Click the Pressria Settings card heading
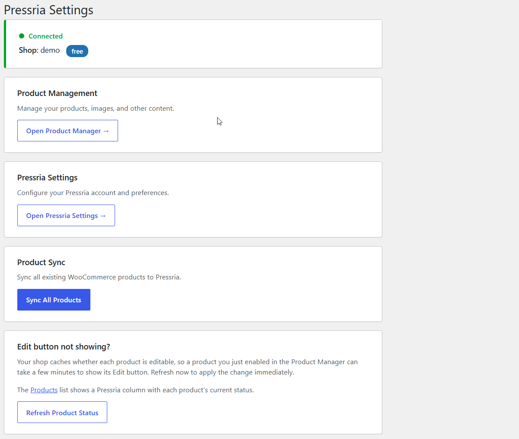The width and height of the screenshot is (519, 439). pyautogui.click(x=47, y=177)
